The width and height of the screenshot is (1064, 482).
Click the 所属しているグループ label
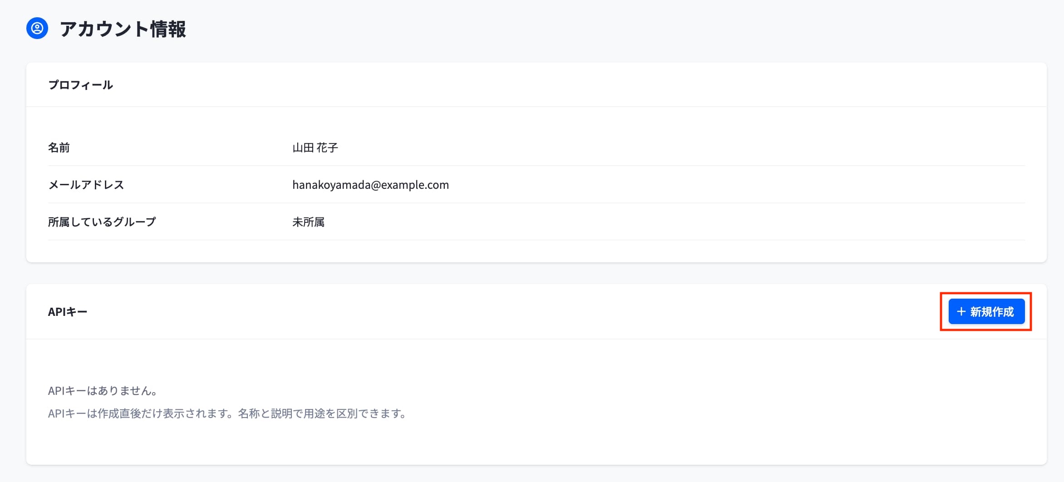coord(102,222)
